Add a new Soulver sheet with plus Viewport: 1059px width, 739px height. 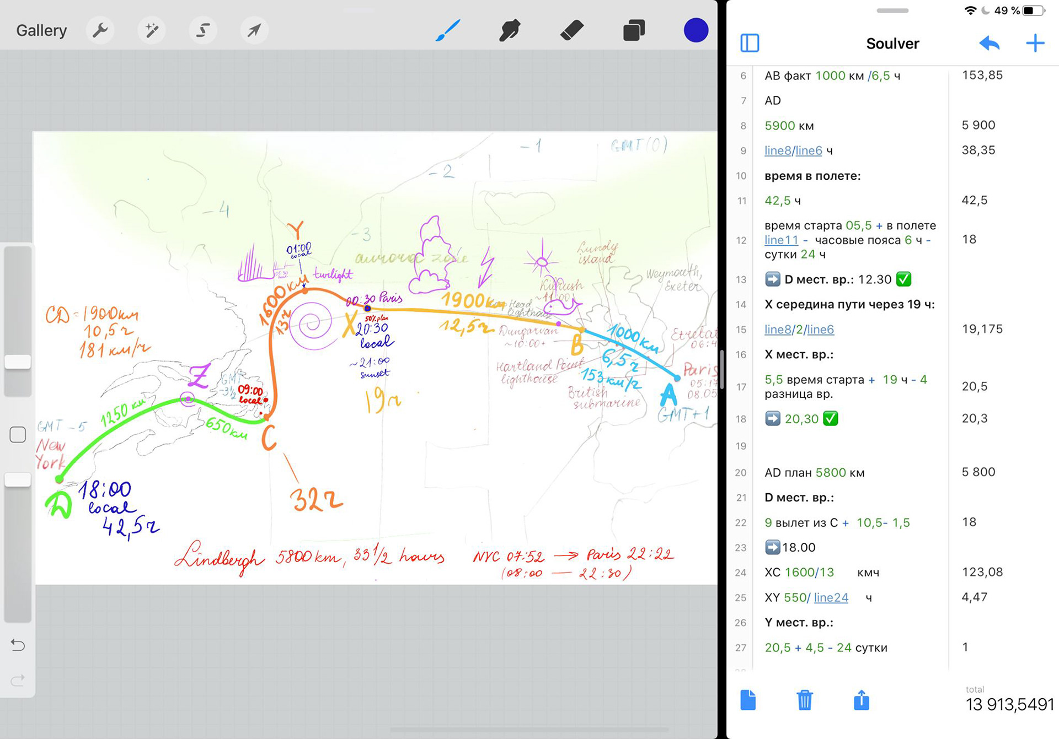pyautogui.click(x=1035, y=43)
